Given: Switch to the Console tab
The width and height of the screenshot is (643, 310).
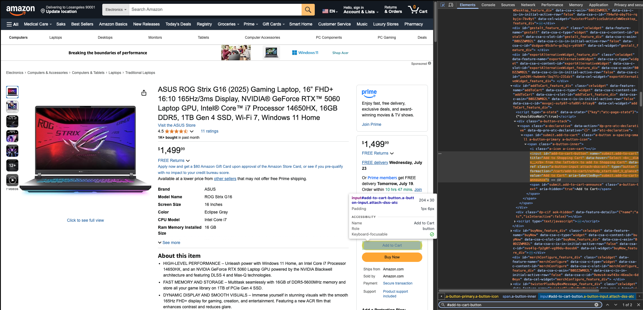Looking at the screenshot, I should [488, 5].
